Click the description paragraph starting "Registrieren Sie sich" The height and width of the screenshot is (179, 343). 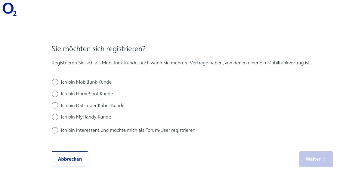[x=181, y=63]
